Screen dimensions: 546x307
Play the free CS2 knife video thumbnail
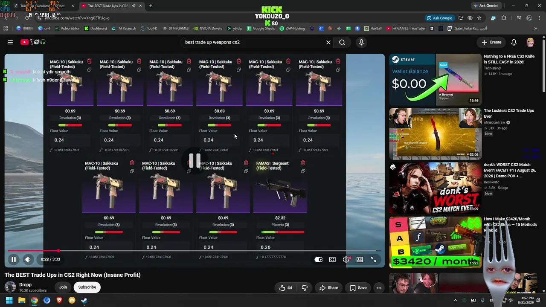[435, 79]
